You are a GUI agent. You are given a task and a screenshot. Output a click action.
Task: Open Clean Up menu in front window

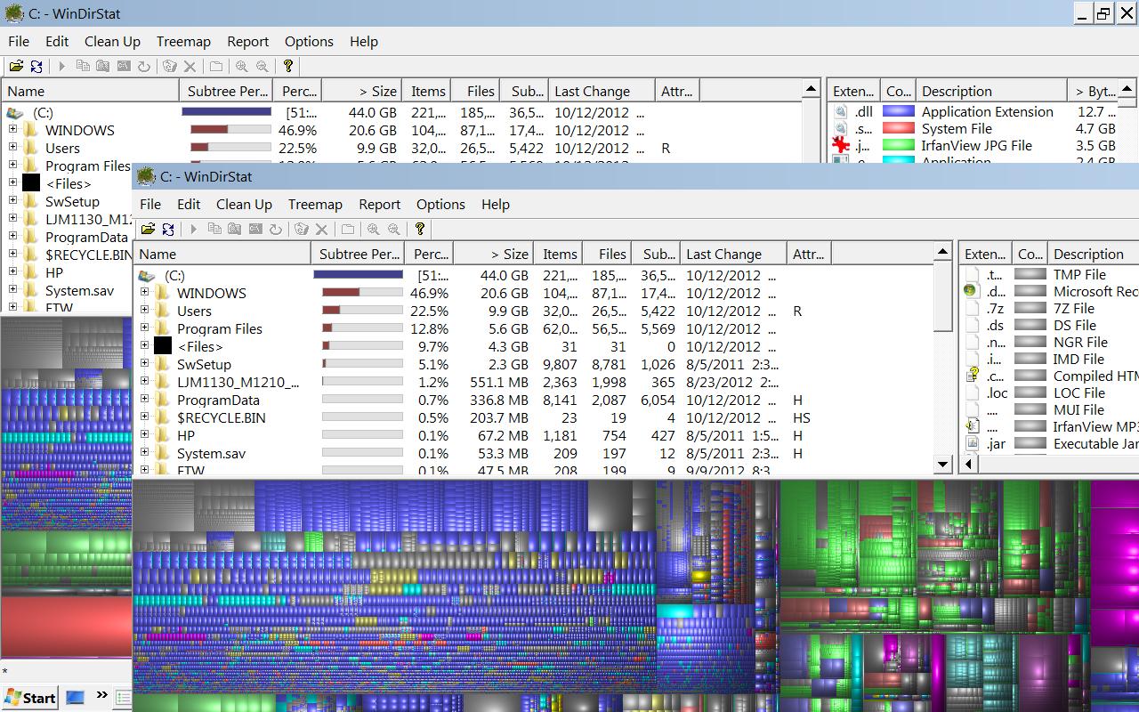coord(244,204)
